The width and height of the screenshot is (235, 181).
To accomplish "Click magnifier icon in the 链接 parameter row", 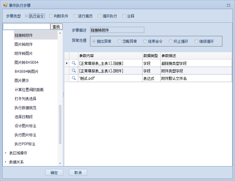I will point(74,63).
